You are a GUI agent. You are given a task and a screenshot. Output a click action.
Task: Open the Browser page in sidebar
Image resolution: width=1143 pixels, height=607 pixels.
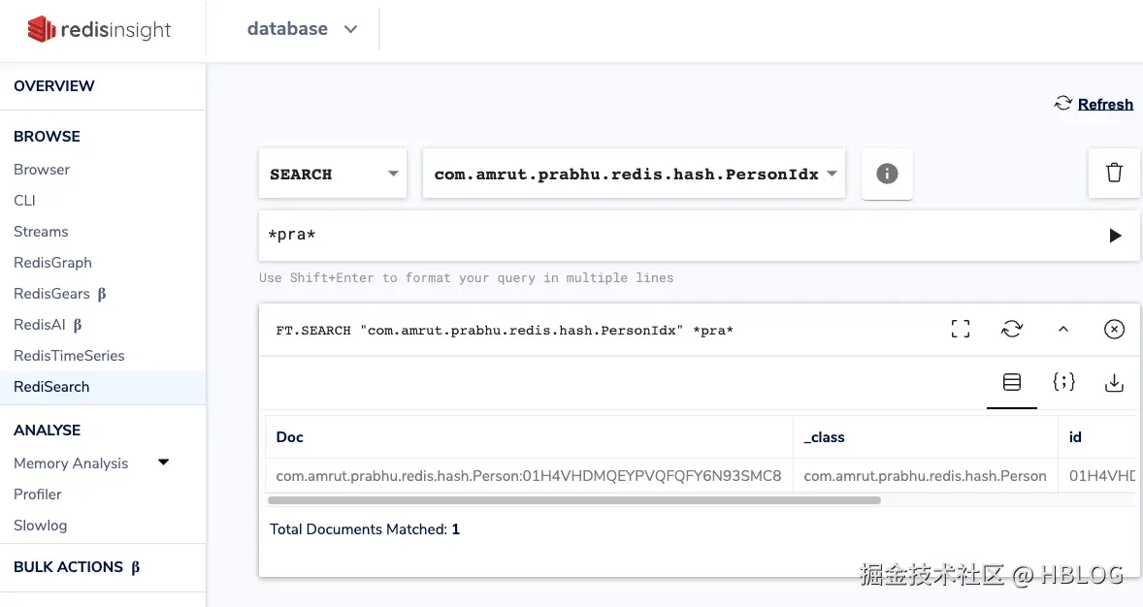(x=42, y=170)
